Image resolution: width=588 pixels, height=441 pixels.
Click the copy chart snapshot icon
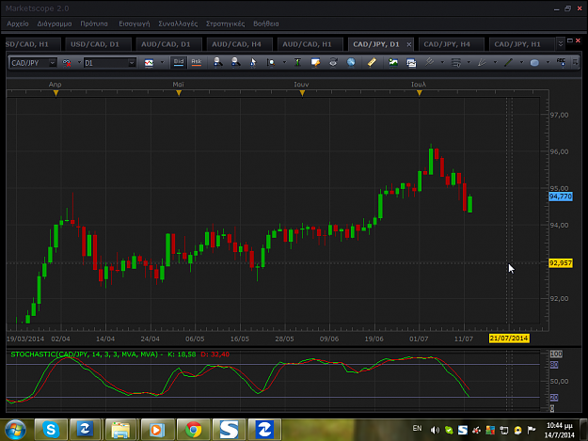(x=411, y=63)
